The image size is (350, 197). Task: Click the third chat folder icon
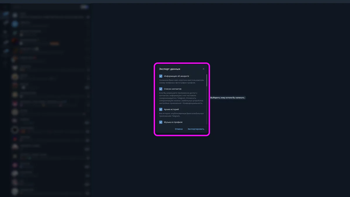click(5, 32)
